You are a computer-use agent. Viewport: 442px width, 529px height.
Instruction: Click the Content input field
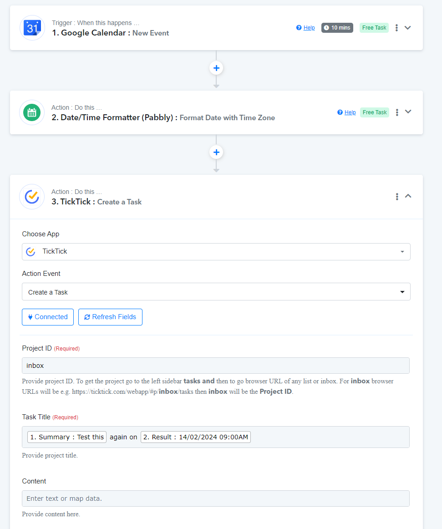[x=216, y=498]
